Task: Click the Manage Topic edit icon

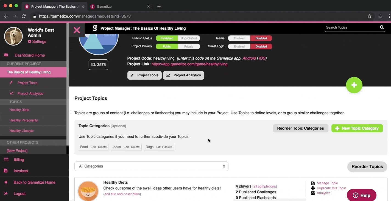Action: point(313,183)
